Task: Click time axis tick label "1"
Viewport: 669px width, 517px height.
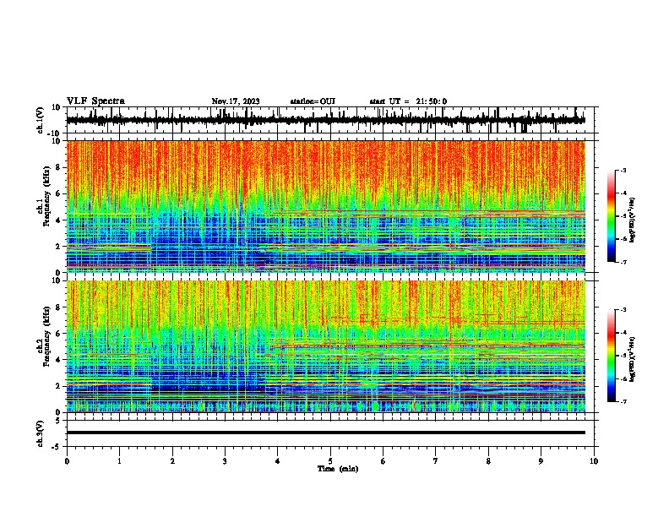Action: tap(119, 461)
